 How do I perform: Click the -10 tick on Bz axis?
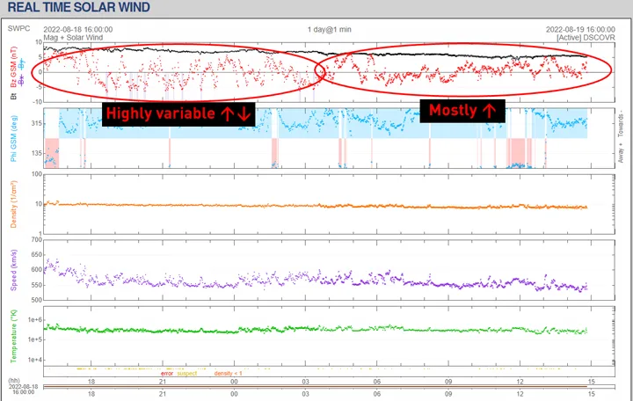(37, 102)
